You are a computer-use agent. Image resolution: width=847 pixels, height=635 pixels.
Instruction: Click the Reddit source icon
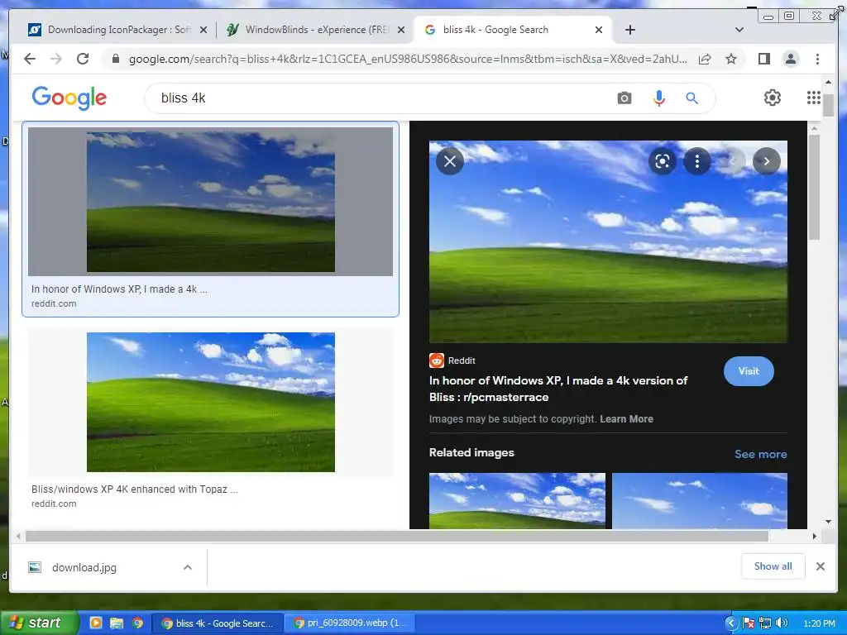pyautogui.click(x=437, y=360)
